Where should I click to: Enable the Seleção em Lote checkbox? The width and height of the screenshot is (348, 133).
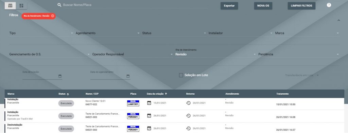click(x=181, y=75)
